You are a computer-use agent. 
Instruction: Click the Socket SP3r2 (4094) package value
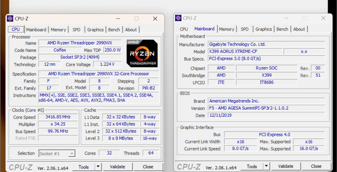[x=80, y=57]
